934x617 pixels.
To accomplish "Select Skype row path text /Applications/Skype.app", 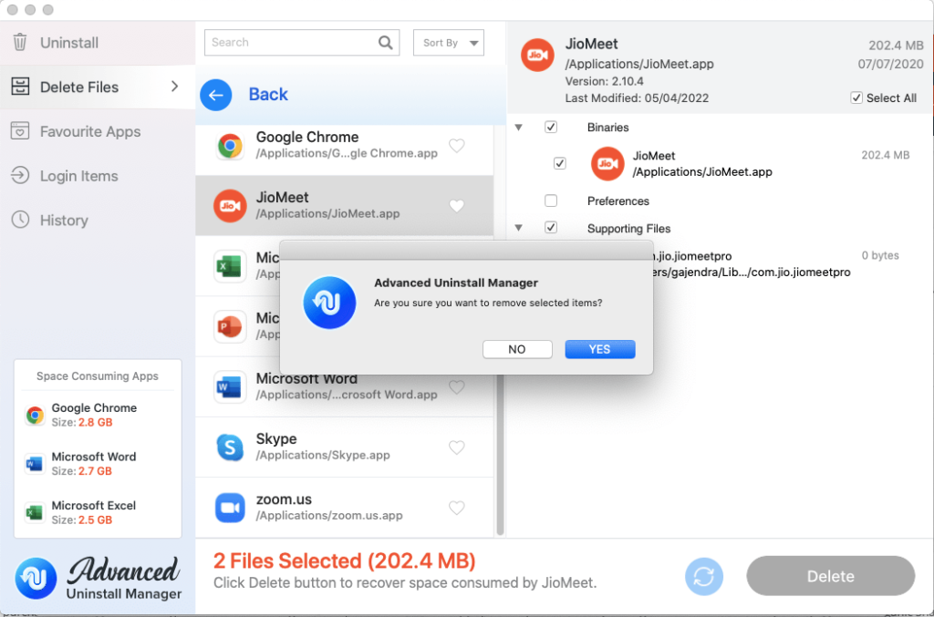I will tap(323, 455).
